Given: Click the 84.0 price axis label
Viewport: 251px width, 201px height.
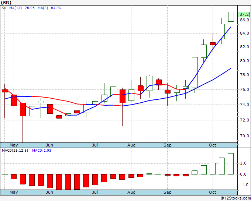Looking at the screenshot, I should pyautogui.click(x=244, y=33).
